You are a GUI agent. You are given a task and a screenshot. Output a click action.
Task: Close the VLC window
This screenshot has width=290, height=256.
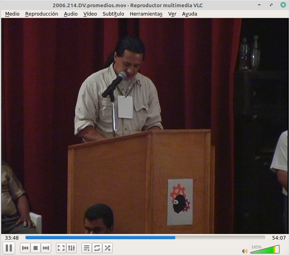pyautogui.click(x=283, y=5)
